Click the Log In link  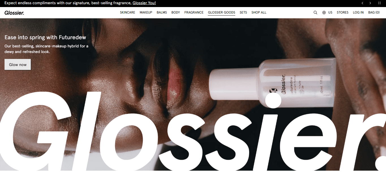coord(358,12)
